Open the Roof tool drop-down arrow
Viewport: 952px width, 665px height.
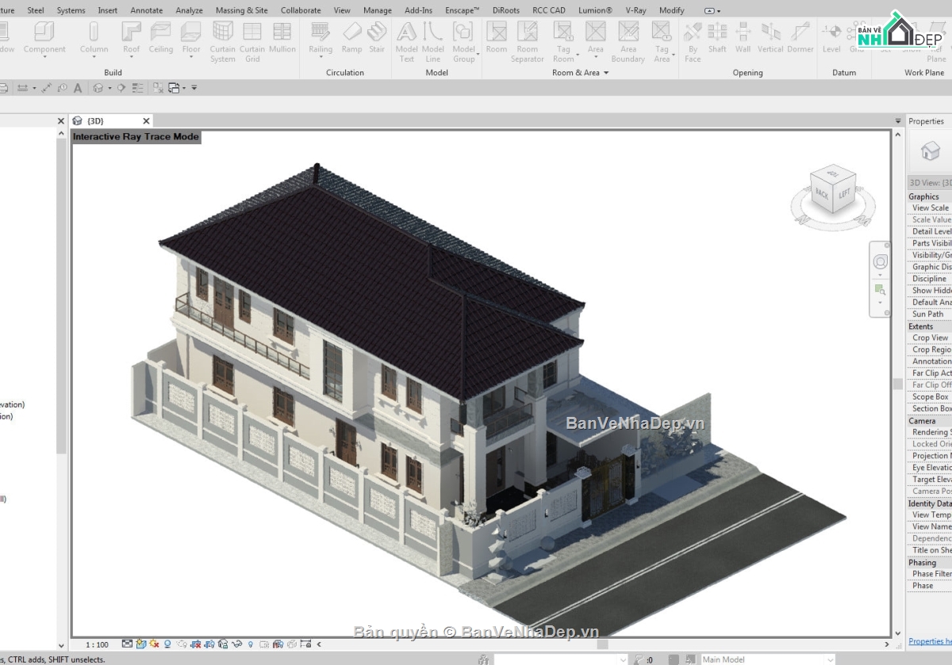click(x=130, y=55)
